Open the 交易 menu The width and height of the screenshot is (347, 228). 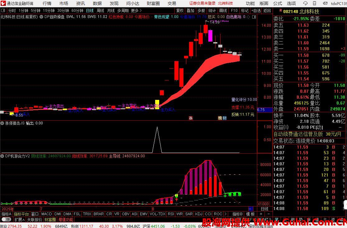click(172, 3)
